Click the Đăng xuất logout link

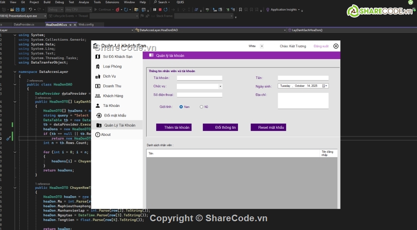[x=321, y=46]
